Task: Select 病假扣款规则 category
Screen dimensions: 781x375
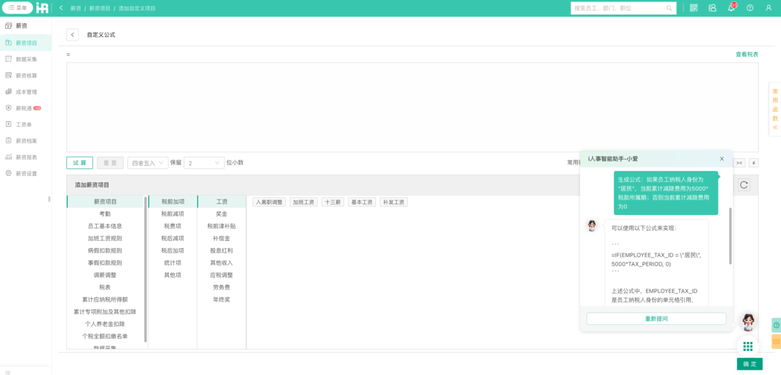Action: (105, 251)
